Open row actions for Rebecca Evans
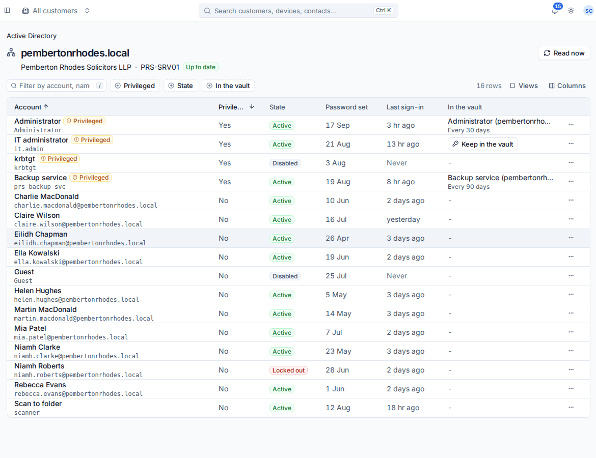 [x=571, y=388]
